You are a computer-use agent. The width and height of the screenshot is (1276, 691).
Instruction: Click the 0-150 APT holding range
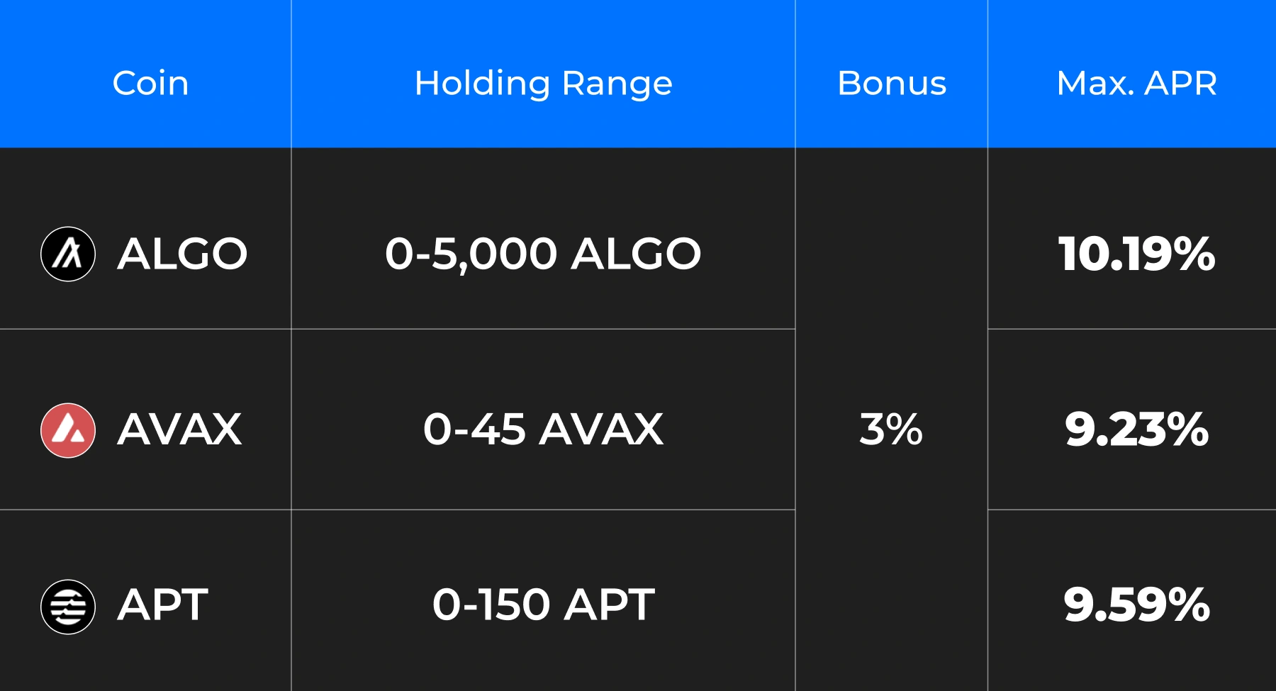click(x=543, y=605)
